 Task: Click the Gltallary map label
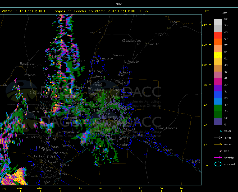point(38,156)
